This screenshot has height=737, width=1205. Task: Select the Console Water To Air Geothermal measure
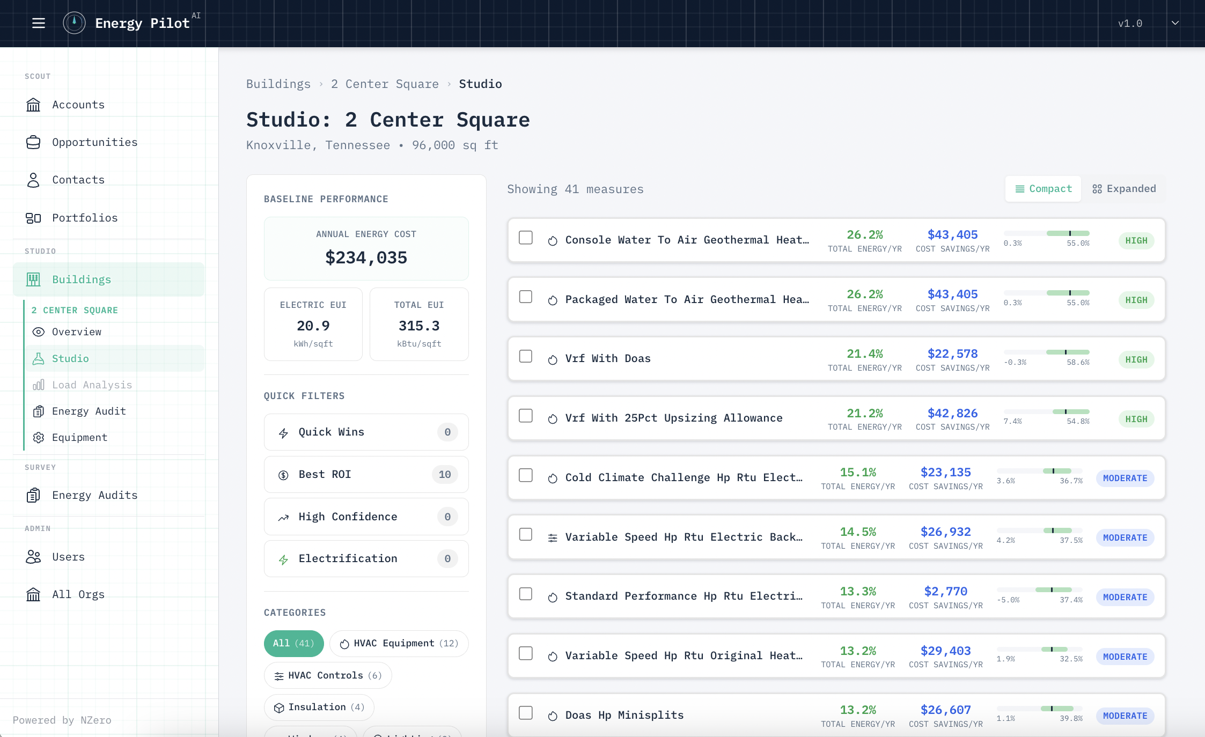[x=687, y=240]
